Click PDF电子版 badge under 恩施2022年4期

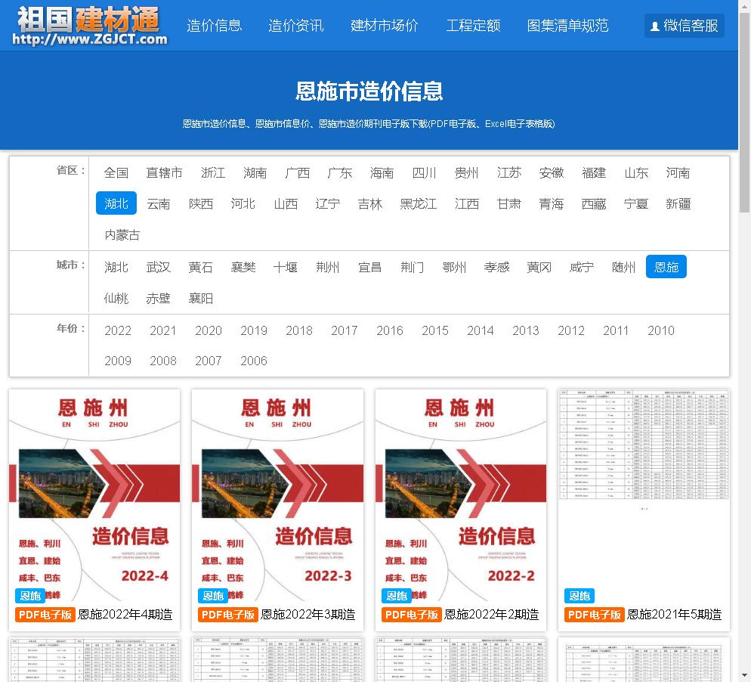pos(45,615)
